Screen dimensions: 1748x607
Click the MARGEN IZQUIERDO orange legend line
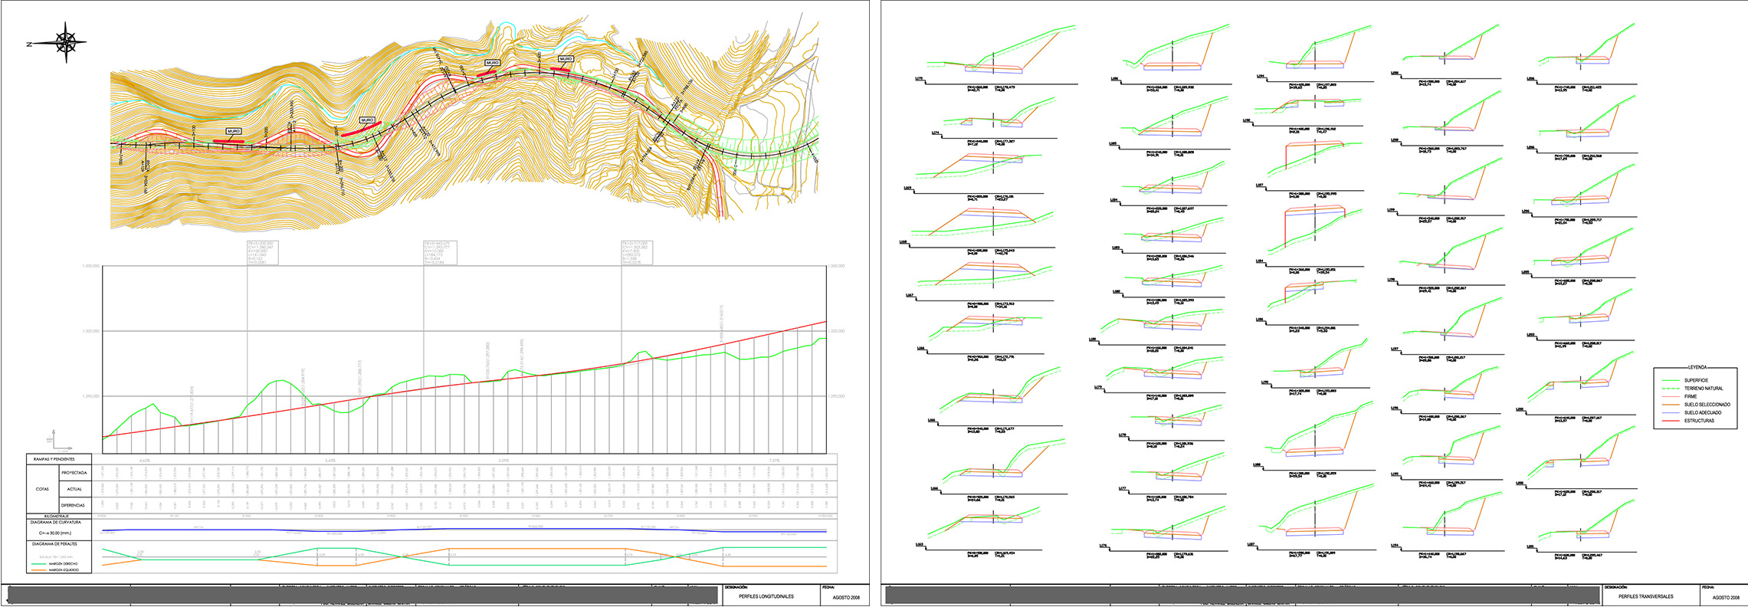point(38,570)
